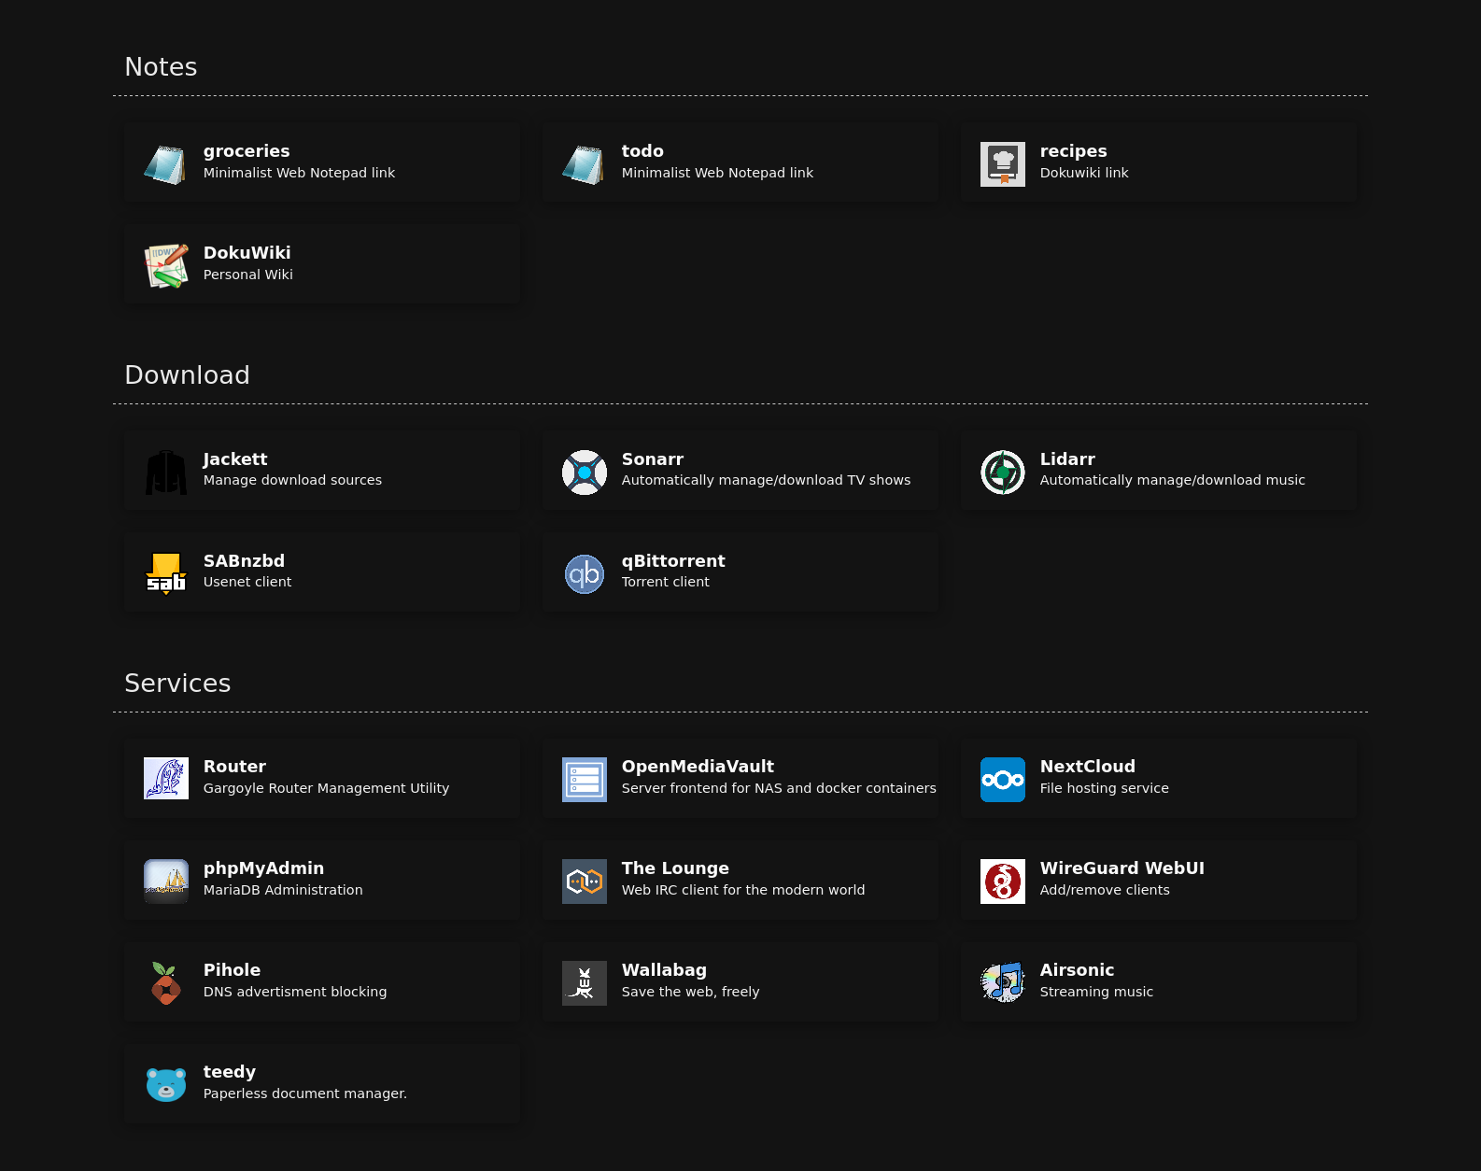Image resolution: width=1481 pixels, height=1171 pixels.
Task: Open The Lounge title link
Action: 675,868
